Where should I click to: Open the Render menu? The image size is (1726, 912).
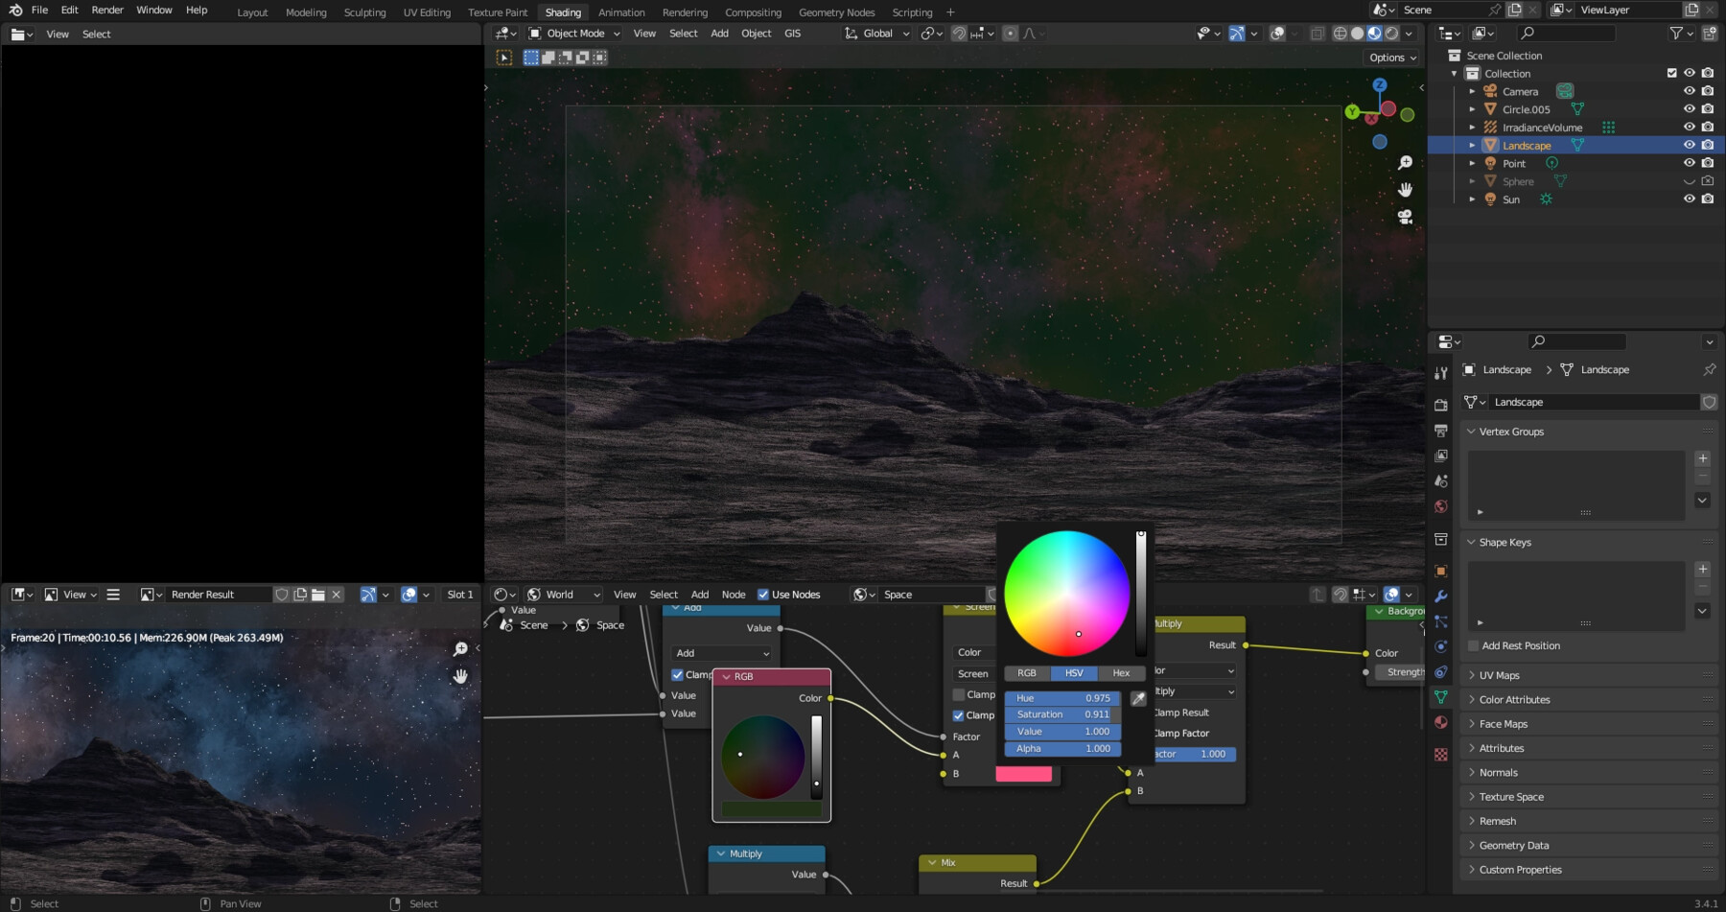[106, 10]
